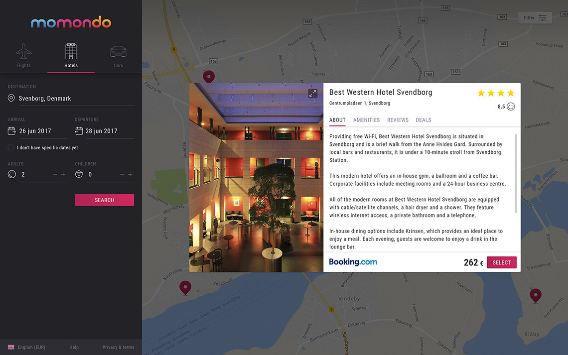The height and width of the screenshot is (355, 568).
Task: Decrease the number of adults
Action: 55,174
